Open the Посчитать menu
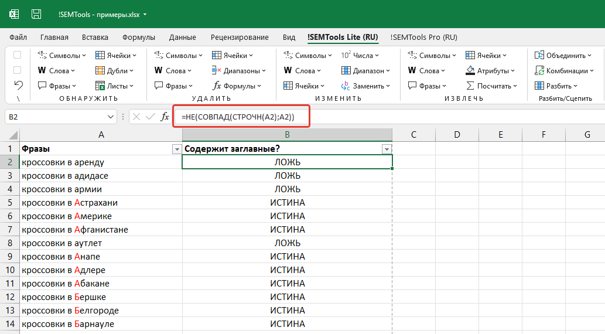 pos(491,86)
